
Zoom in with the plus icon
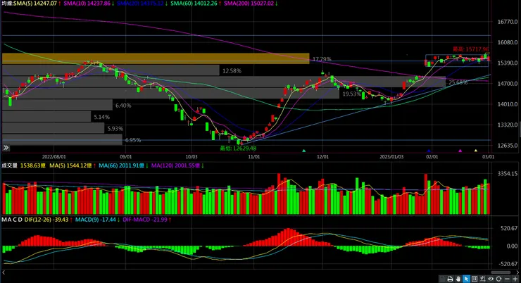click(515, 279)
